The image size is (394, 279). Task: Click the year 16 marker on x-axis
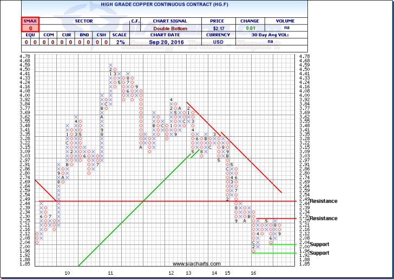pos(253,274)
